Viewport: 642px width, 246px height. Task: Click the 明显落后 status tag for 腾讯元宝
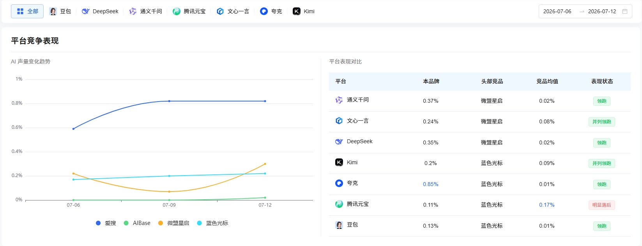601,205
